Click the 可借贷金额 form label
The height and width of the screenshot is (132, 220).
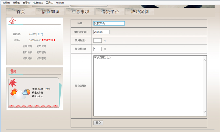(81, 32)
